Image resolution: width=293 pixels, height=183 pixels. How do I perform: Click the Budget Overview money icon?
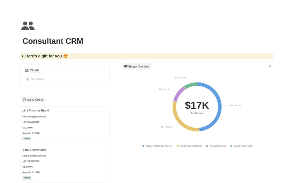(x=125, y=67)
